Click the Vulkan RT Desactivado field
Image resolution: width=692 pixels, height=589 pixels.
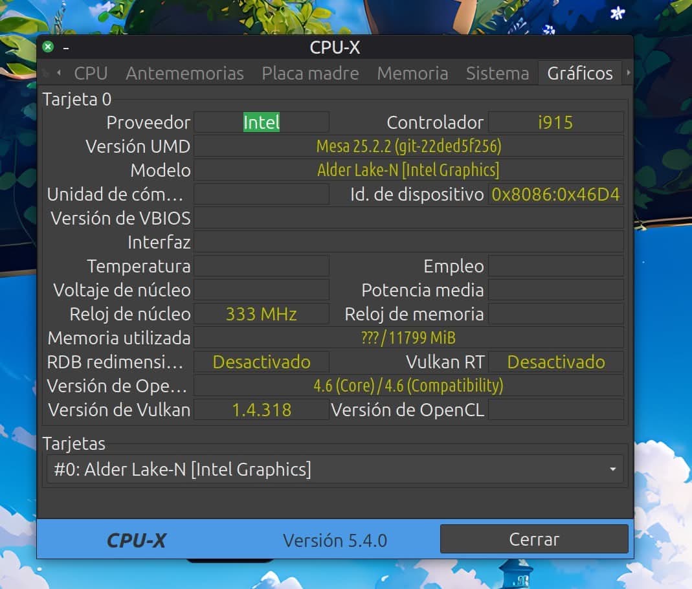click(x=555, y=362)
